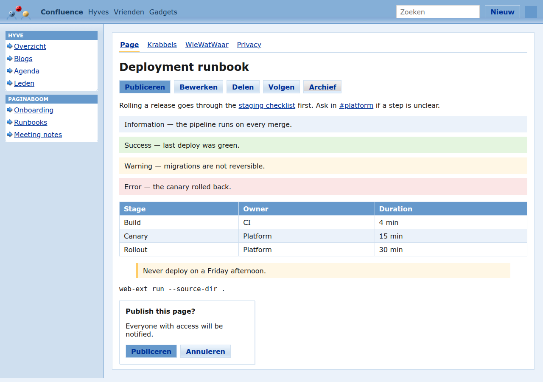Click the arrow icon beside Runbooks
543x382 pixels.
click(10, 122)
